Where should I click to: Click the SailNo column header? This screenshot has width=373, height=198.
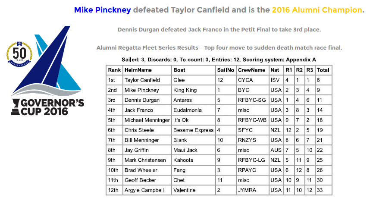tap(226, 69)
